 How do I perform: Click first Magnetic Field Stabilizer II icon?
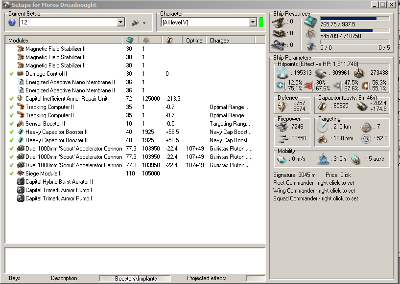[x=21, y=49]
